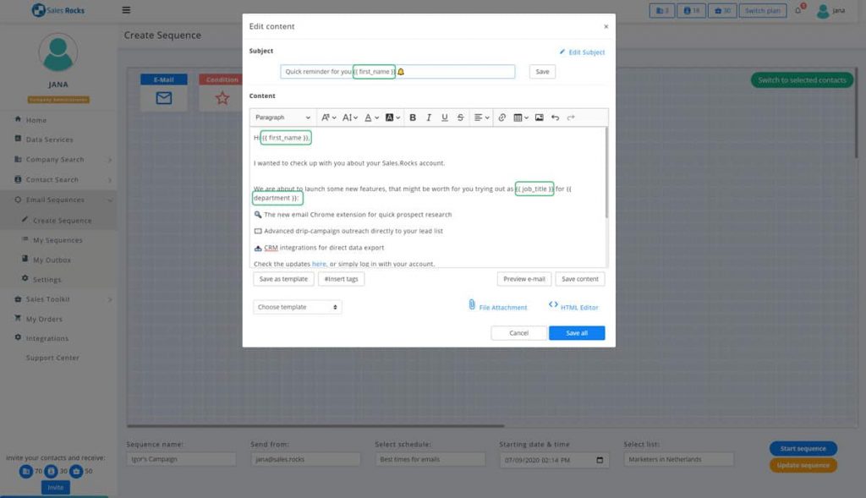Open the notifications bell
This screenshot has width=866, height=498.
pyautogui.click(x=797, y=11)
